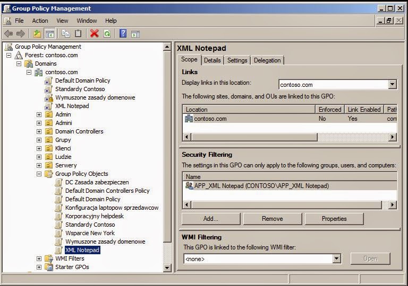Image resolution: width=408 pixels, height=286 pixels.
Task: Select Default Domain Controllers Policy GPO
Action: [107, 191]
